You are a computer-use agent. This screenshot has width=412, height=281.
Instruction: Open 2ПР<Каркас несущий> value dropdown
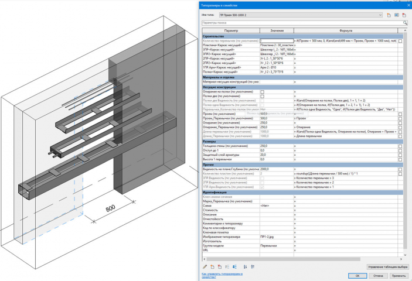(277, 59)
